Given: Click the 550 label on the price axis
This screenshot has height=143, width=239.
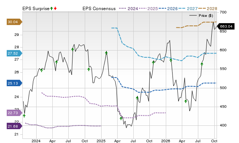Looking at the screenshot, I should pos(223,69).
